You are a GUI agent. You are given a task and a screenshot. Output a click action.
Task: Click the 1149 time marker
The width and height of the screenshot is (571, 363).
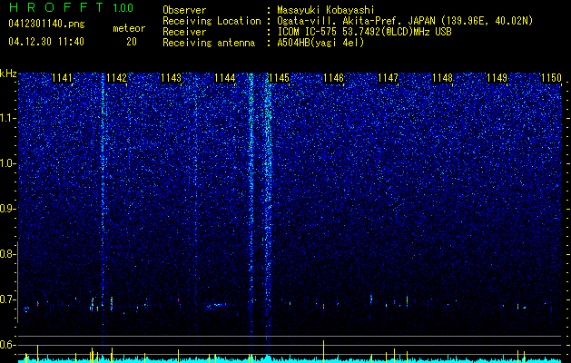point(497,78)
